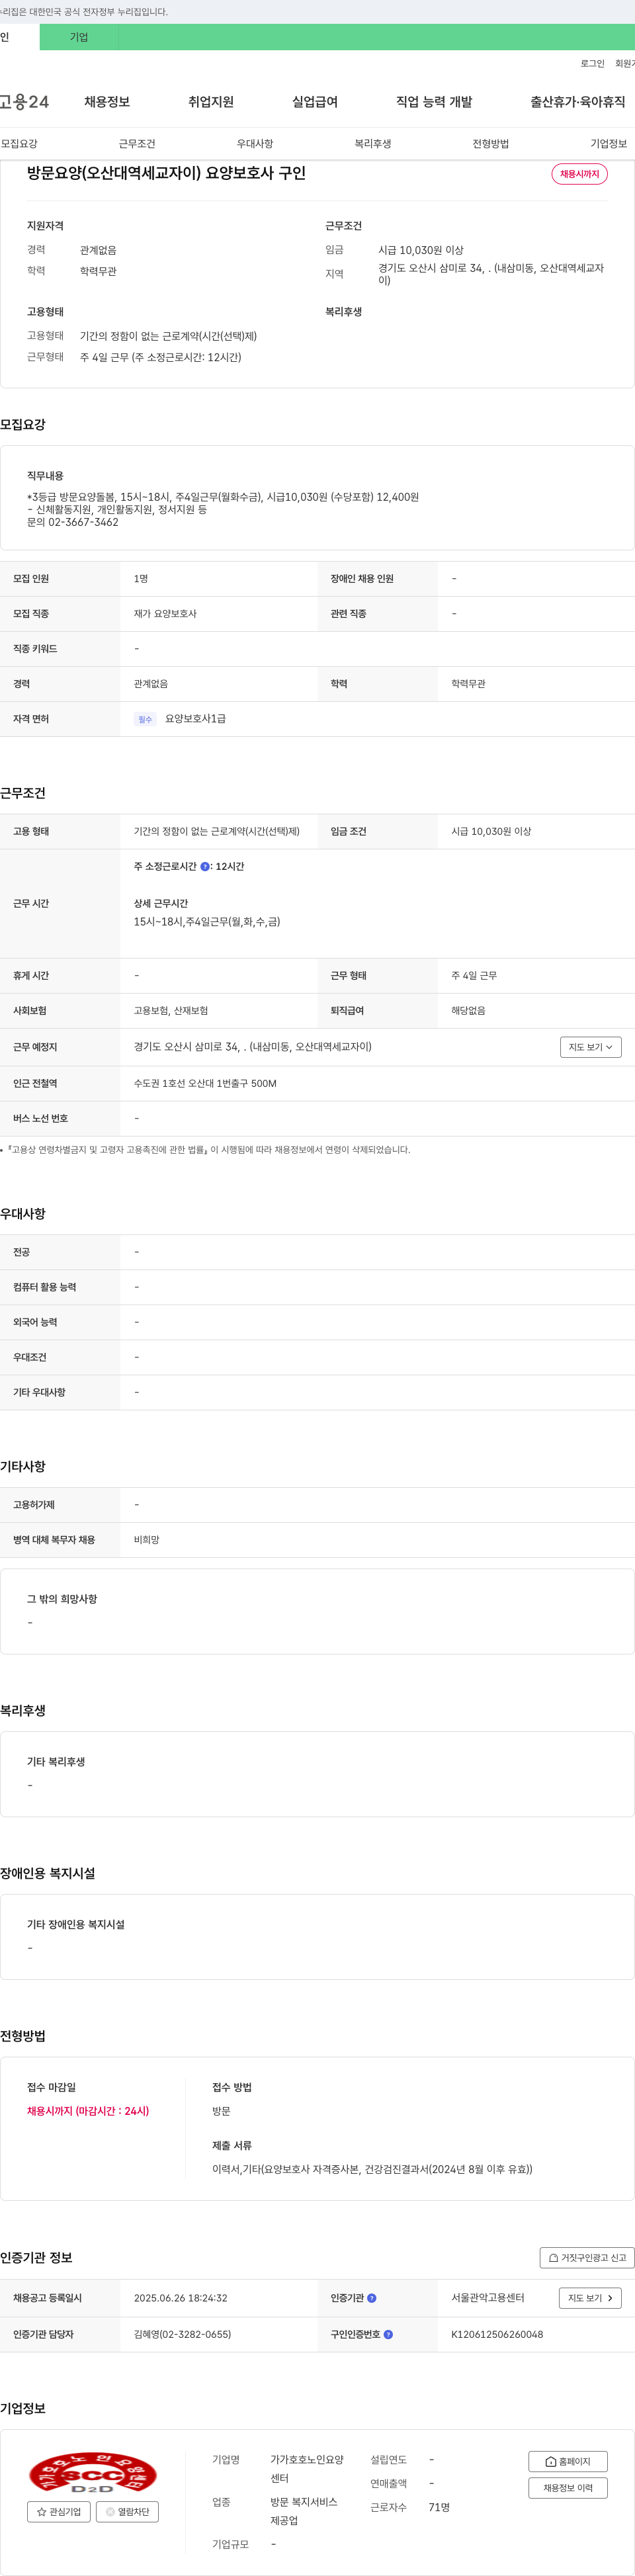Open 실업급여 main menu
635x2576 pixels.
click(x=315, y=102)
